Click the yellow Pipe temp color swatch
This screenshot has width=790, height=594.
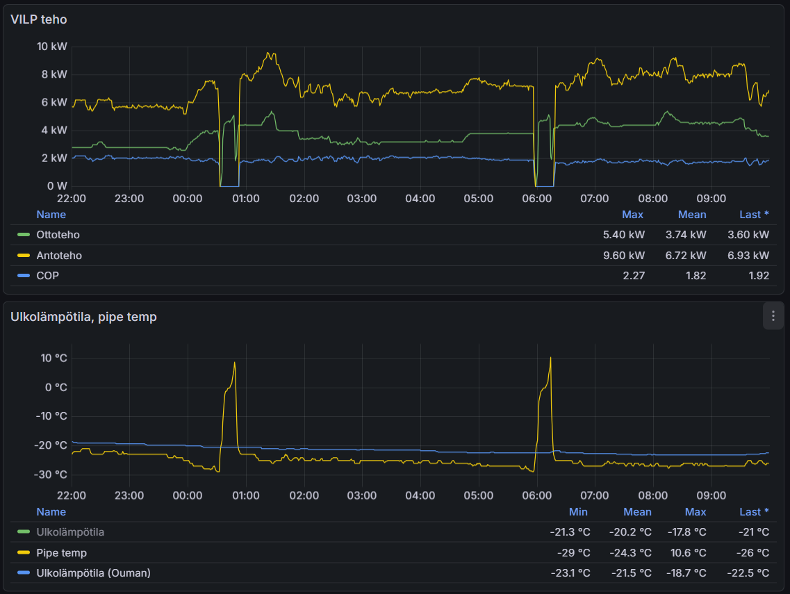(x=24, y=553)
